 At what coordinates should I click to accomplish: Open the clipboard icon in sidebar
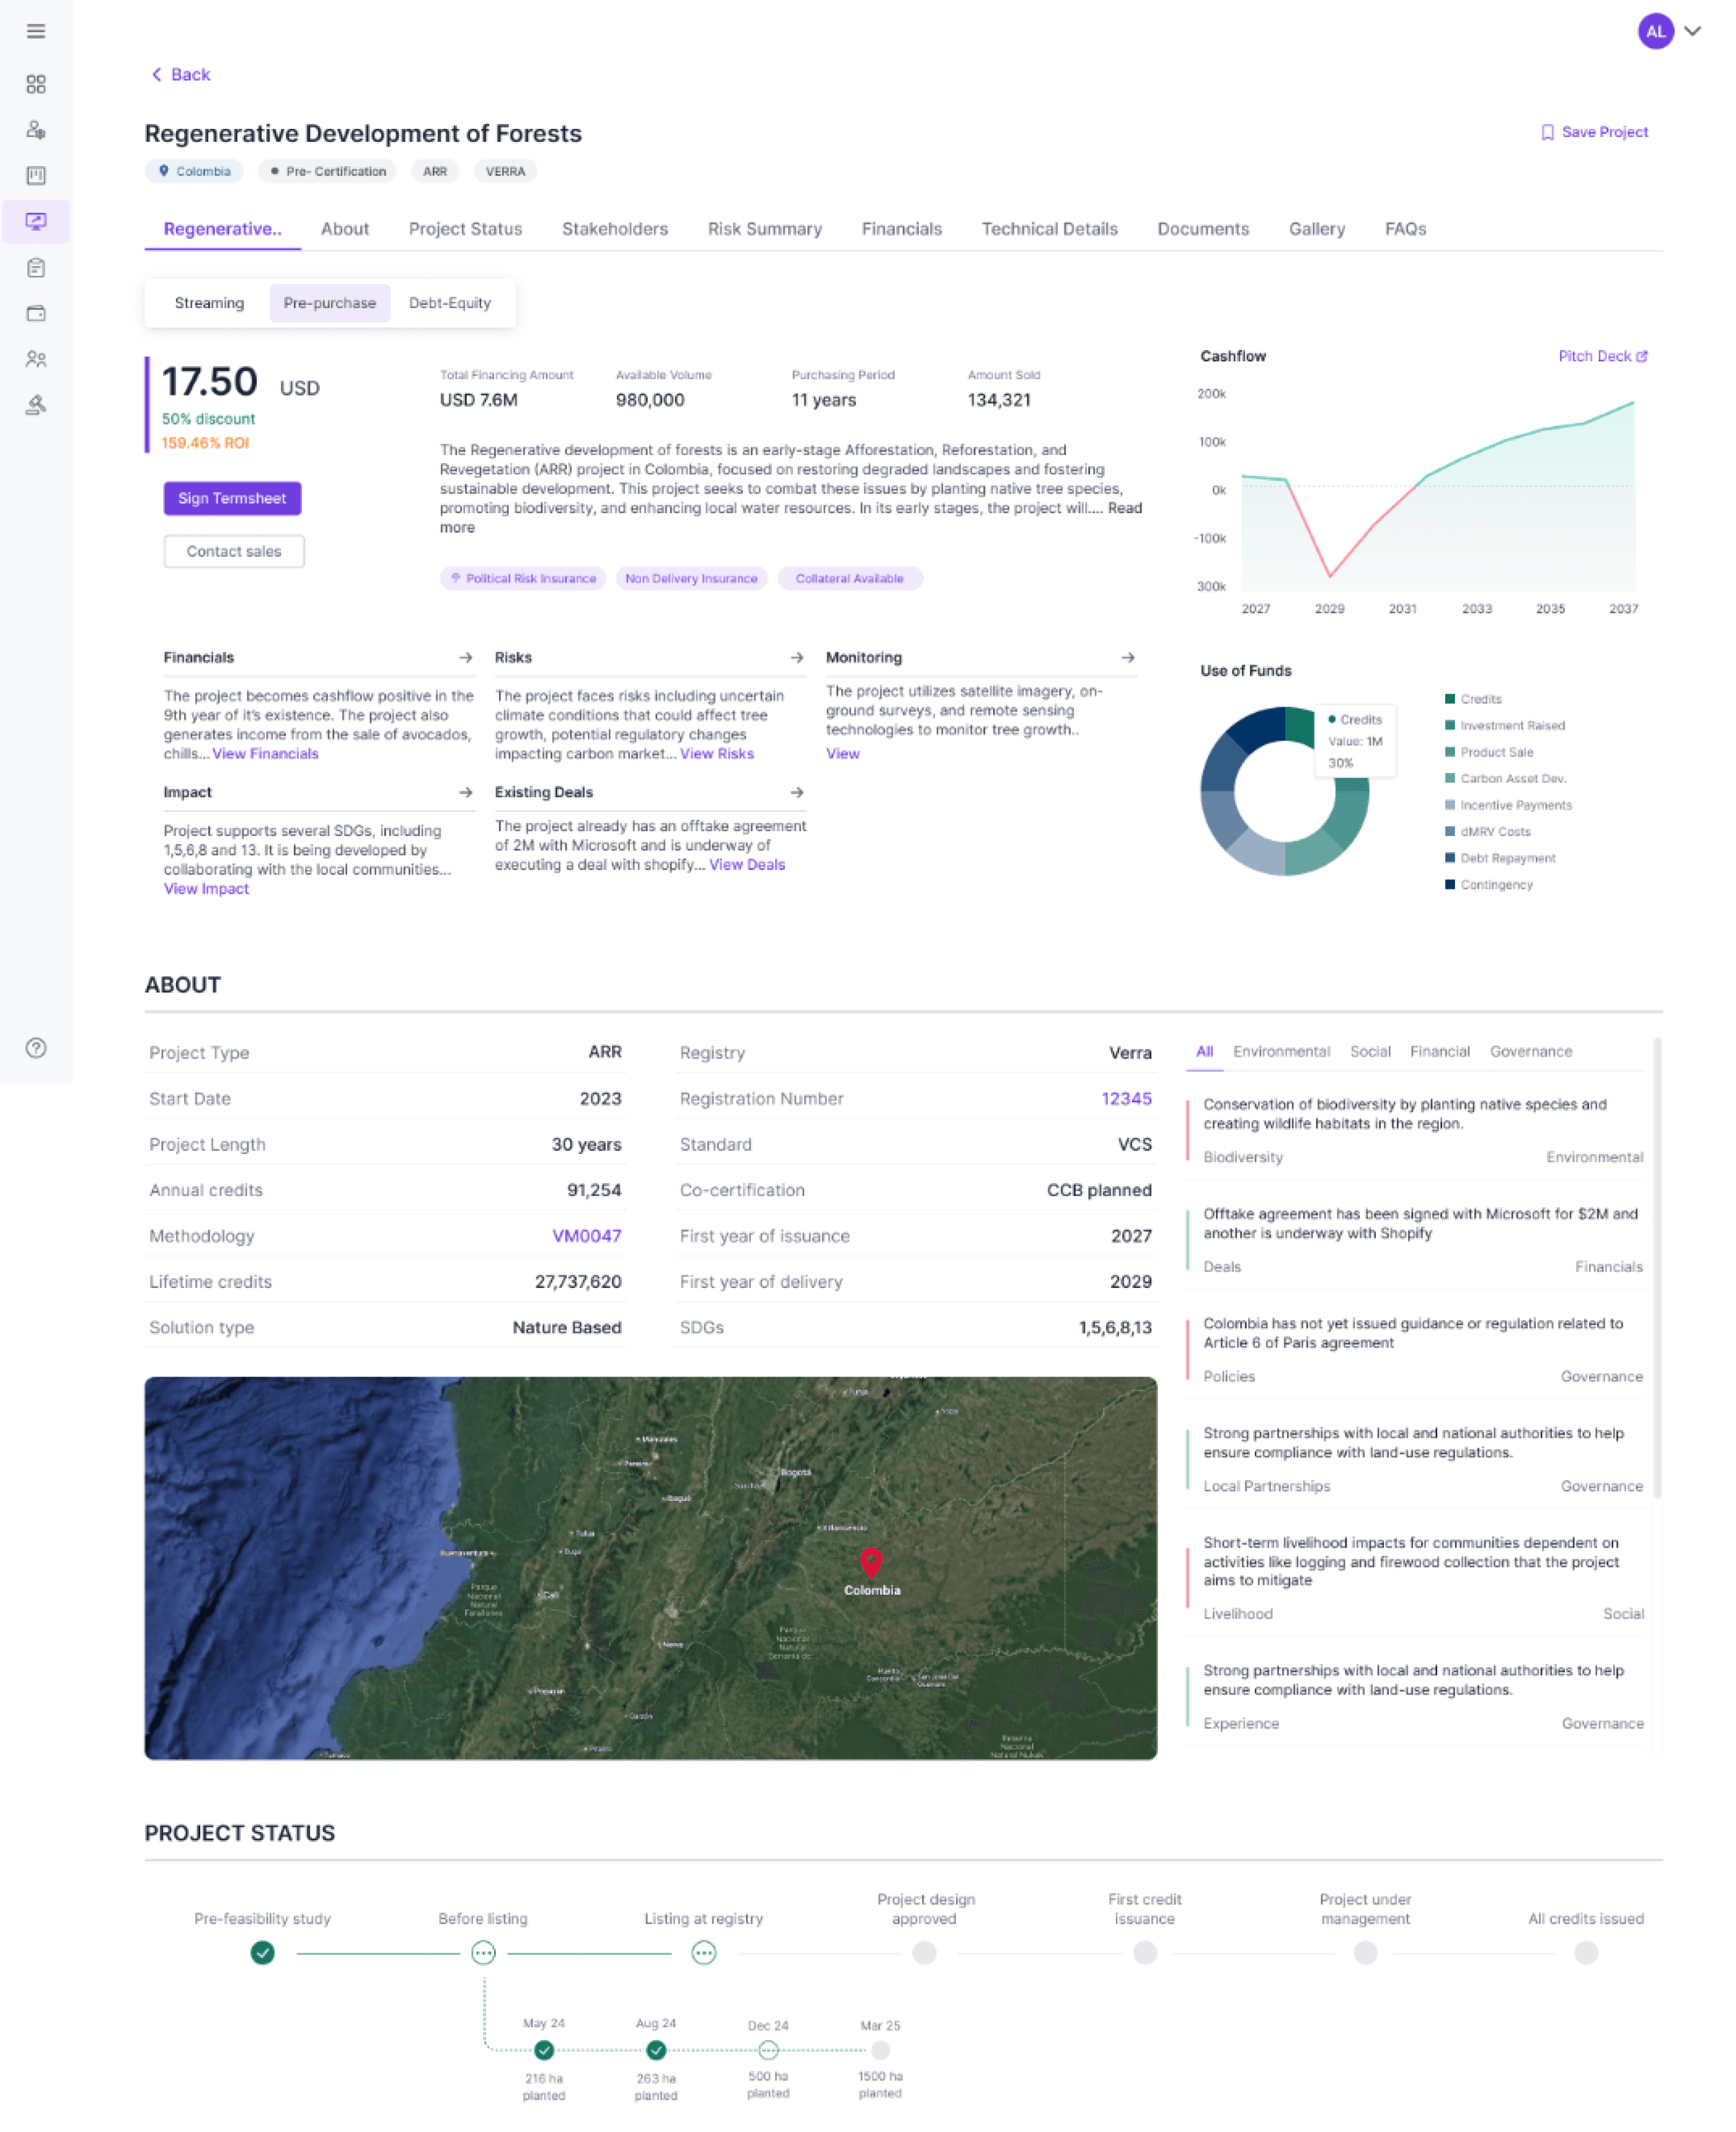pyautogui.click(x=36, y=268)
